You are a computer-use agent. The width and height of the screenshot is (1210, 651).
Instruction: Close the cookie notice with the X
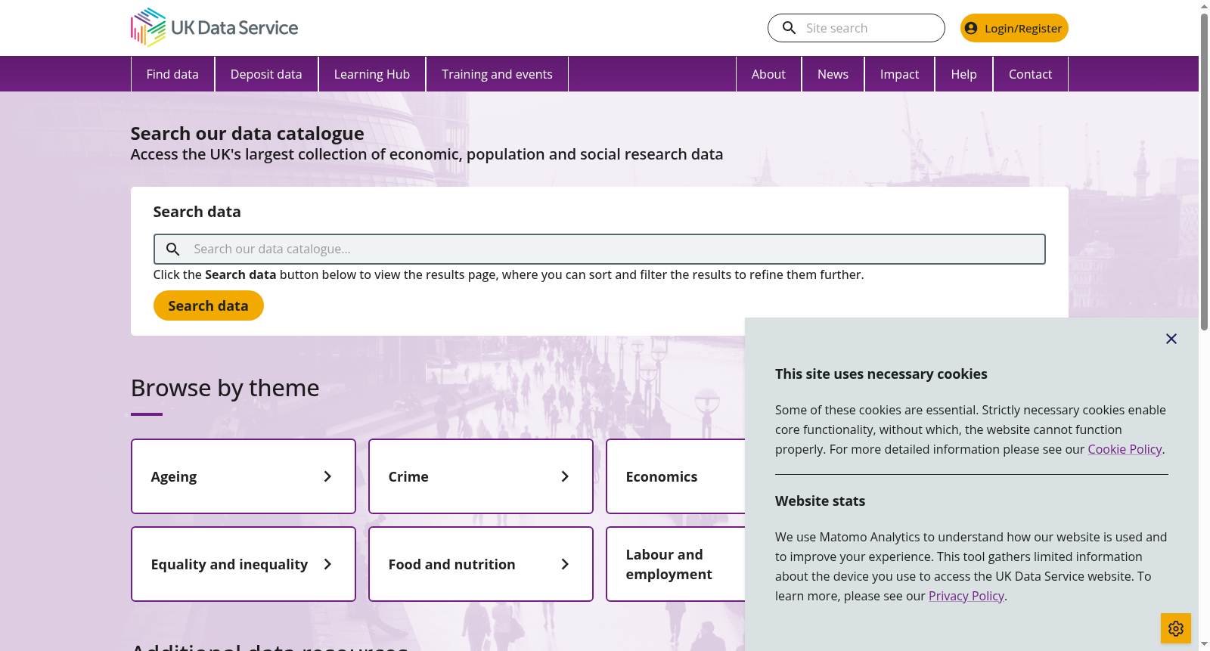[x=1171, y=339]
